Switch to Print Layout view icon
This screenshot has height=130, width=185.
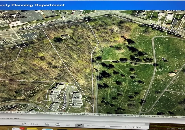point(47,124)
